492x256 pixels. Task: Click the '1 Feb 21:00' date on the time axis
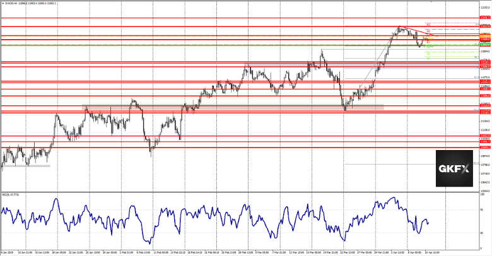tap(127, 252)
